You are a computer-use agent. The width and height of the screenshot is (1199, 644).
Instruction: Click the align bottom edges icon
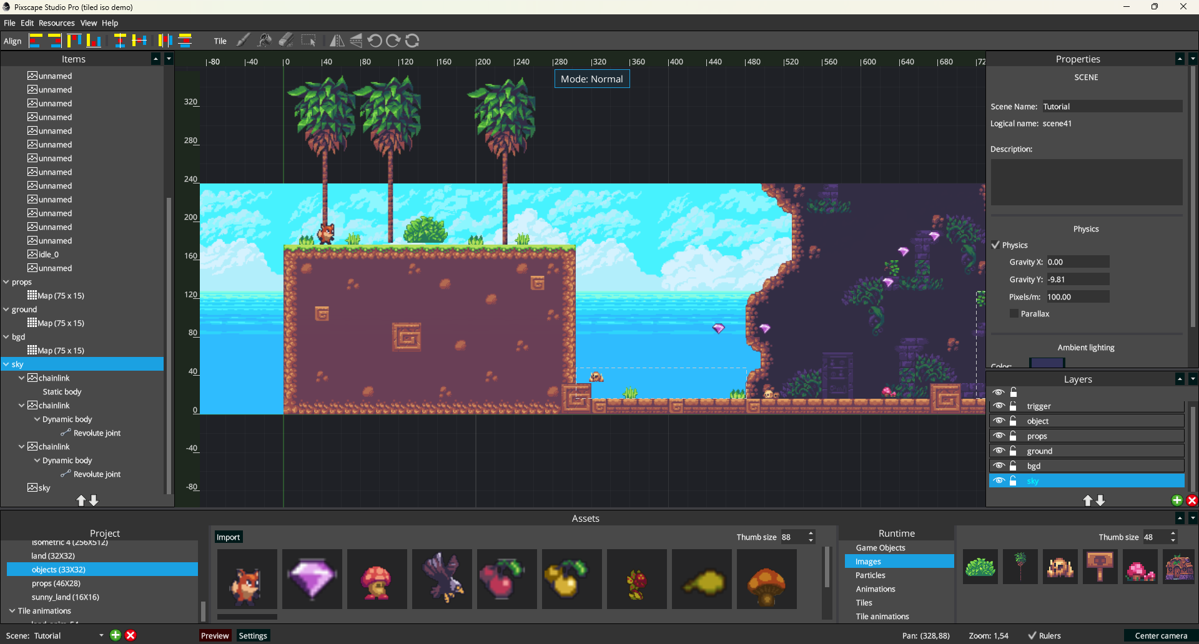point(94,41)
